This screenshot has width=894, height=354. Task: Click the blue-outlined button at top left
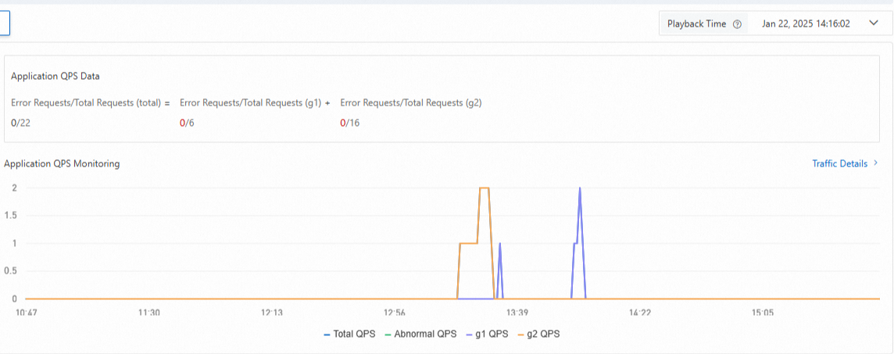point(5,23)
